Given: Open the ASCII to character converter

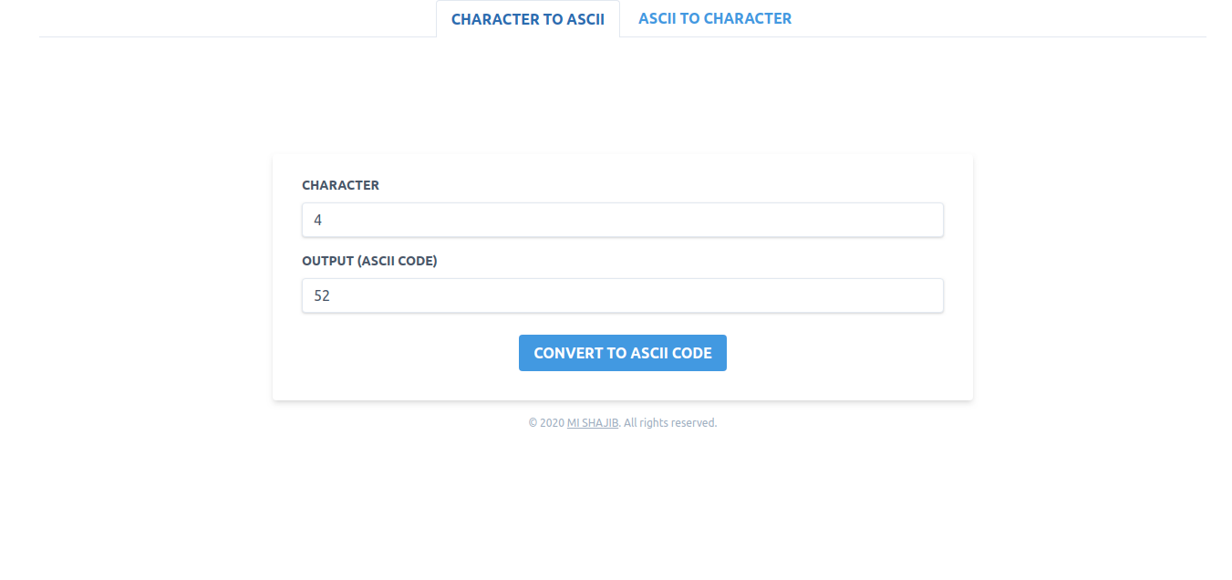Looking at the screenshot, I should [715, 18].
